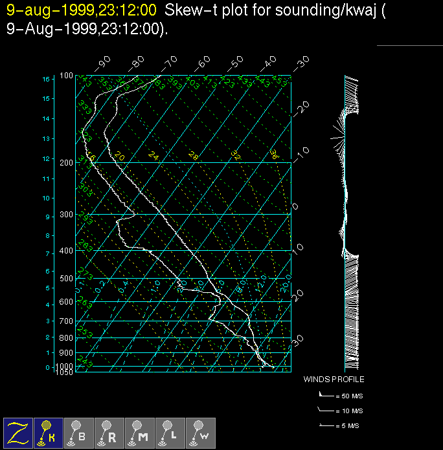Select the L sounding balloon icon

click(170, 433)
